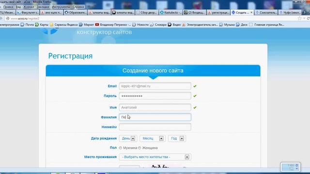Click the site identity globe icon
Viewport: 310px width, 174px height.
[8, 18]
